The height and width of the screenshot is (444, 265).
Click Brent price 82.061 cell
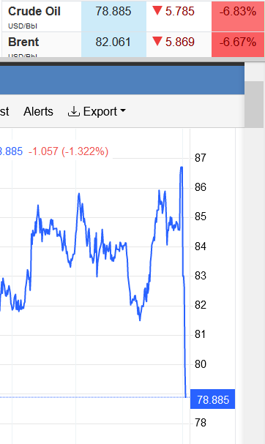pos(113,45)
